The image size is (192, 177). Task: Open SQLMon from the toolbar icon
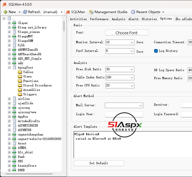pyautogui.click(x=68, y=12)
